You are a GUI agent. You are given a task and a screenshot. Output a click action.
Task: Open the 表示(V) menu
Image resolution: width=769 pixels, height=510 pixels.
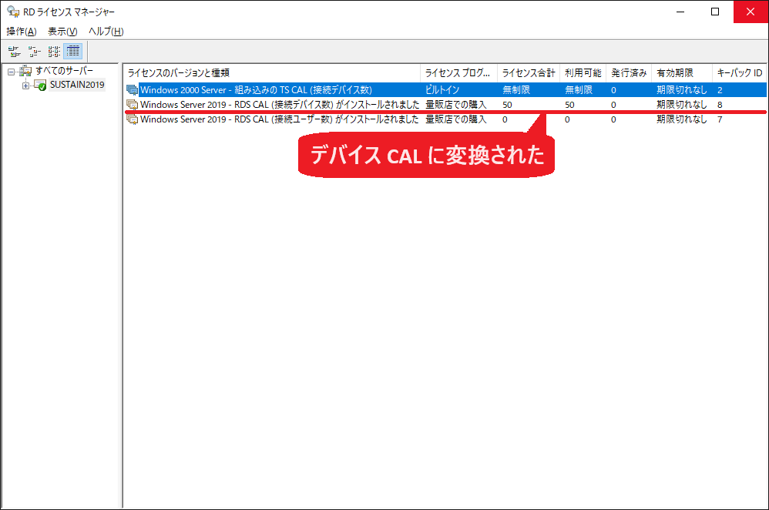tap(62, 32)
